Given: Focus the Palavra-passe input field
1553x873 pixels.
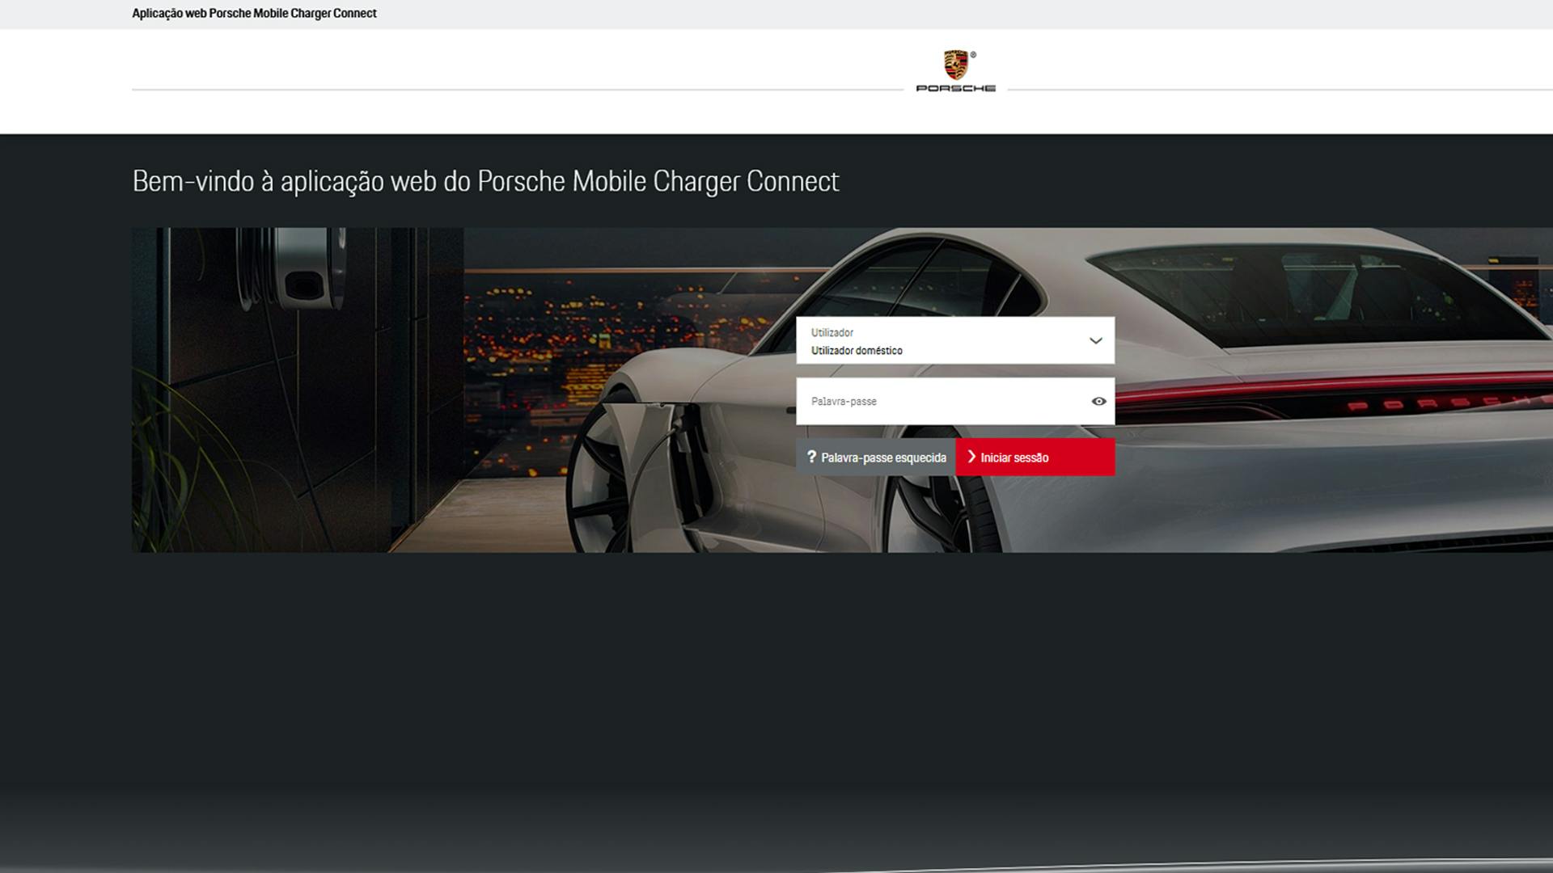Looking at the screenshot, I should (955, 401).
